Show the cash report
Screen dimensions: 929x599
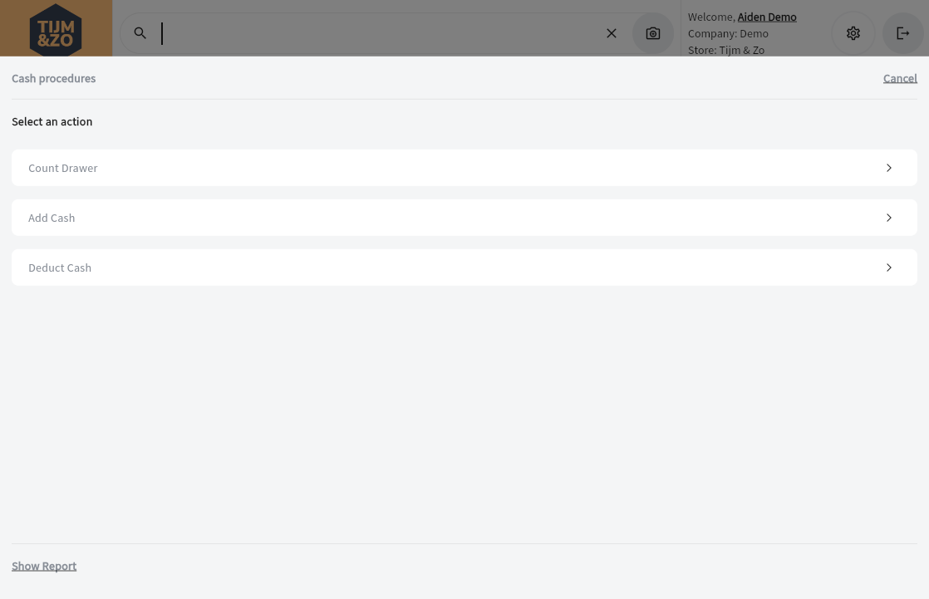coord(44,566)
